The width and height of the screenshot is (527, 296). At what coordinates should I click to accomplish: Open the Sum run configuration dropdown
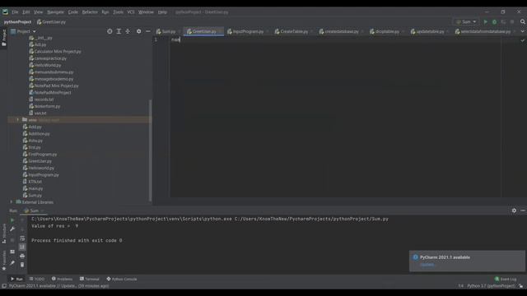point(466,22)
